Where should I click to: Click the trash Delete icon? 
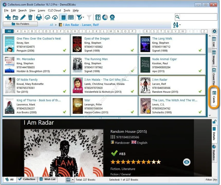coord(30,17)
